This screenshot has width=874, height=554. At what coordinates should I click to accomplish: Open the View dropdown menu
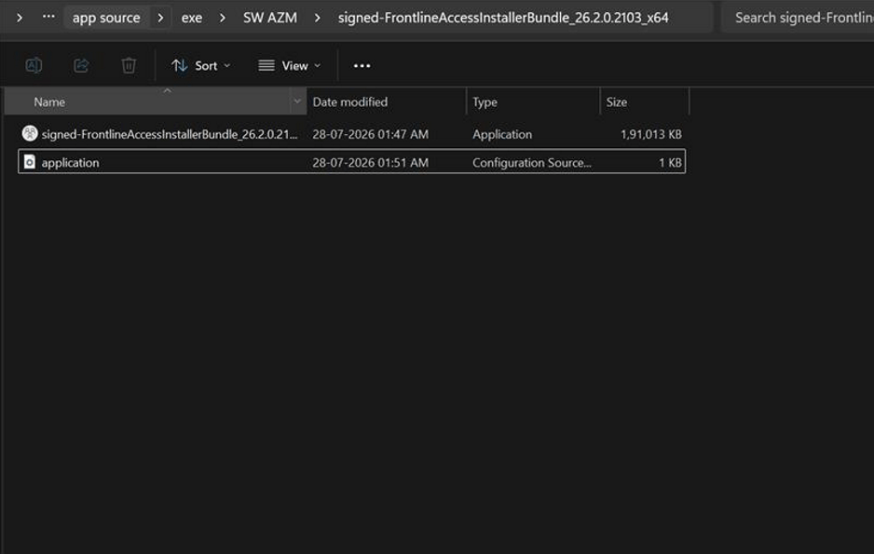(289, 66)
